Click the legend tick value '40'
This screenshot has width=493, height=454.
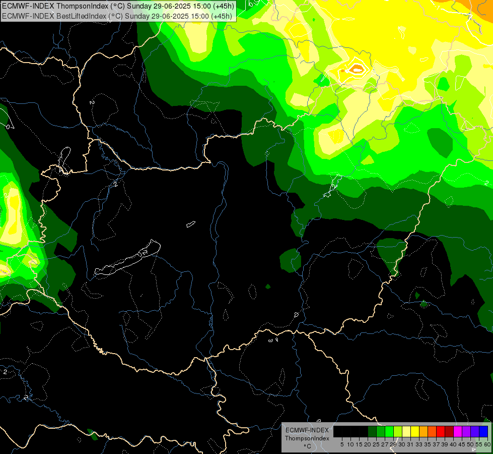[x=453, y=444]
